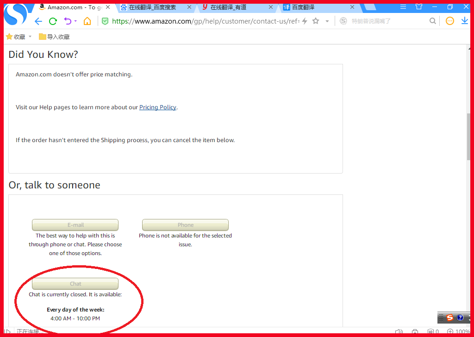Click the E-mail button
The width and height of the screenshot is (474, 337).
[x=75, y=225]
